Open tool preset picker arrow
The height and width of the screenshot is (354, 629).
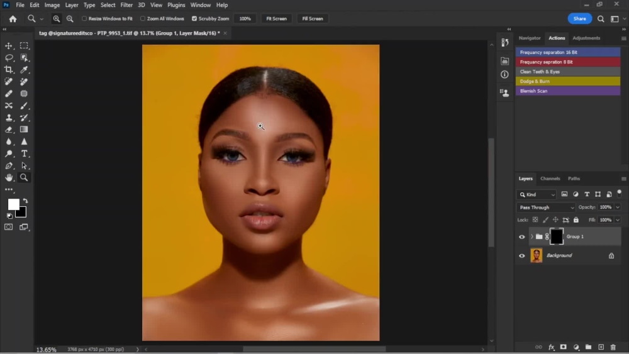click(42, 19)
